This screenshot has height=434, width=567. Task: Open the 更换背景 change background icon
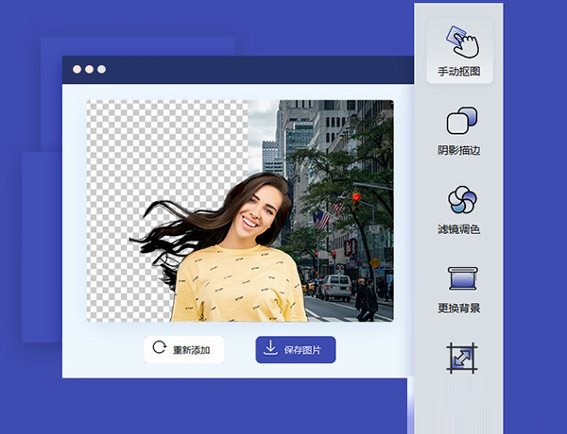point(462,278)
